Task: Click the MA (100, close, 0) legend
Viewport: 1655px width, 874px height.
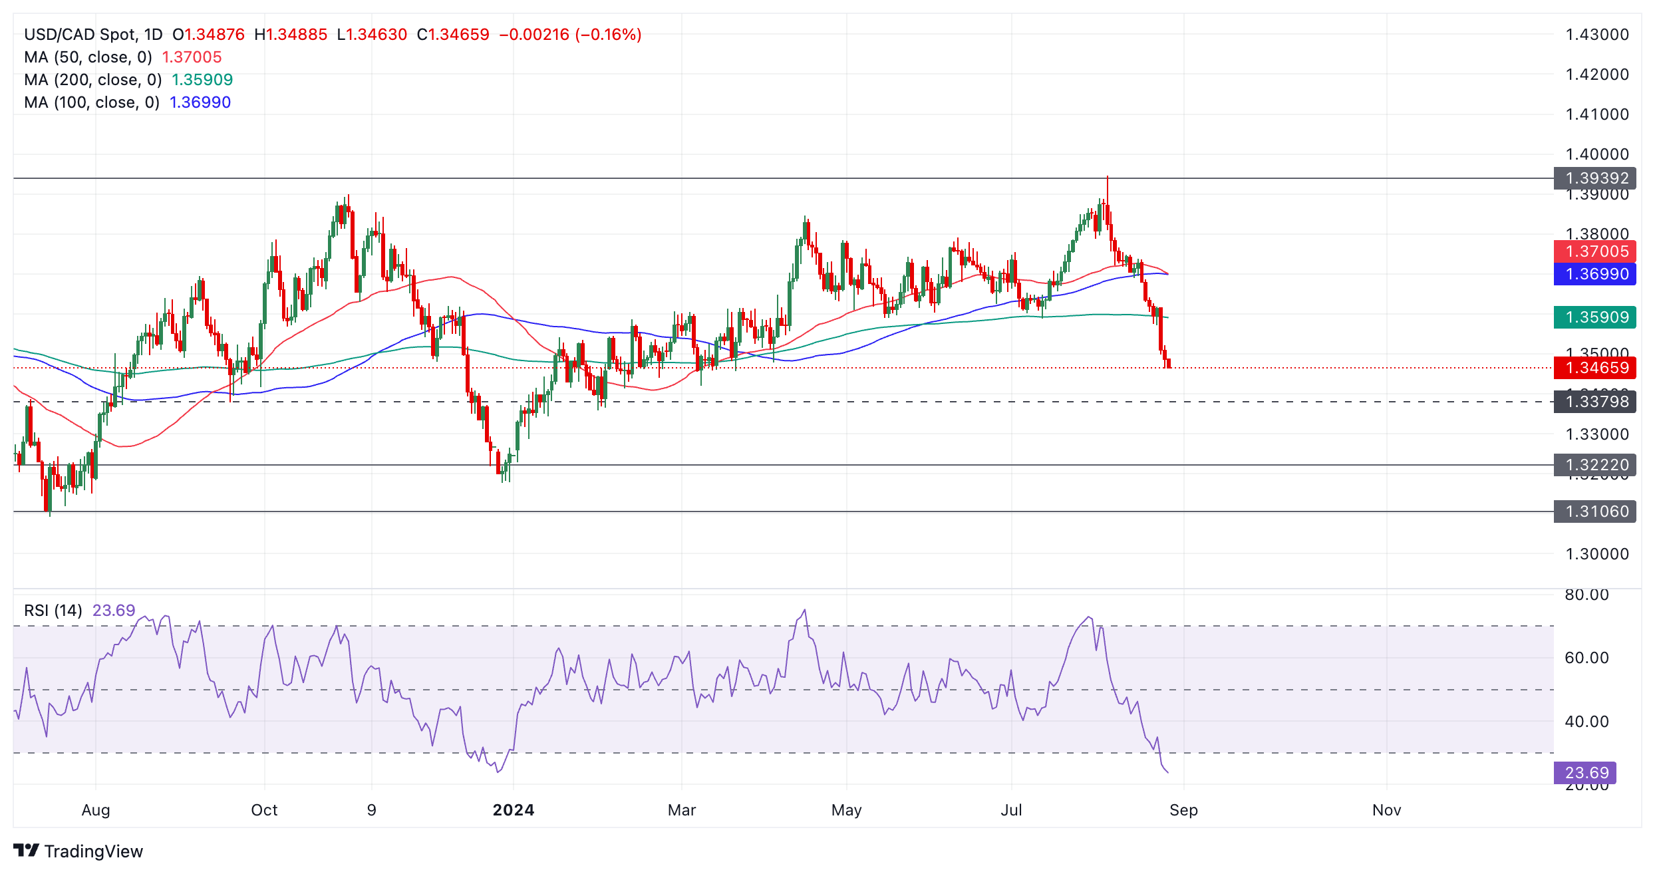Action: tap(92, 102)
